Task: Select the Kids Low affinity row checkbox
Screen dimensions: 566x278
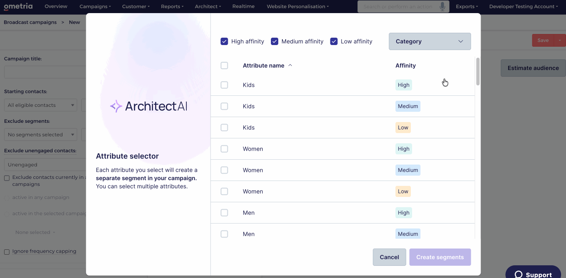Action: (224, 128)
